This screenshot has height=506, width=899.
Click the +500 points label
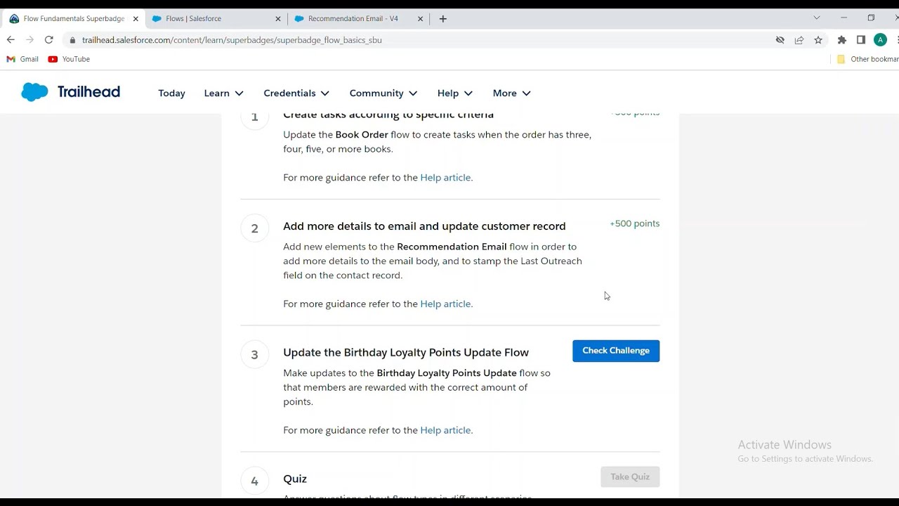(634, 223)
